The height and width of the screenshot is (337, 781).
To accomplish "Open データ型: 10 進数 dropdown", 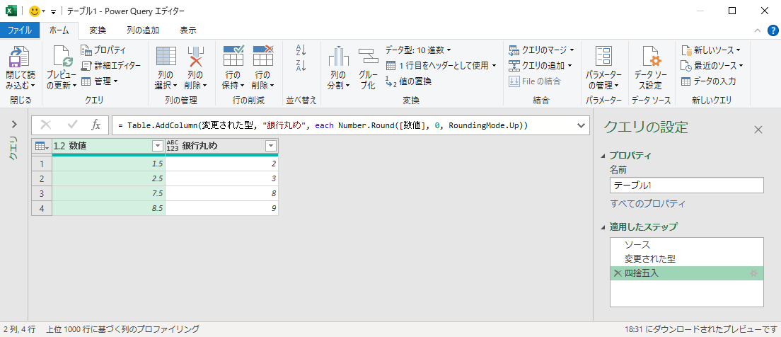I will pyautogui.click(x=418, y=50).
